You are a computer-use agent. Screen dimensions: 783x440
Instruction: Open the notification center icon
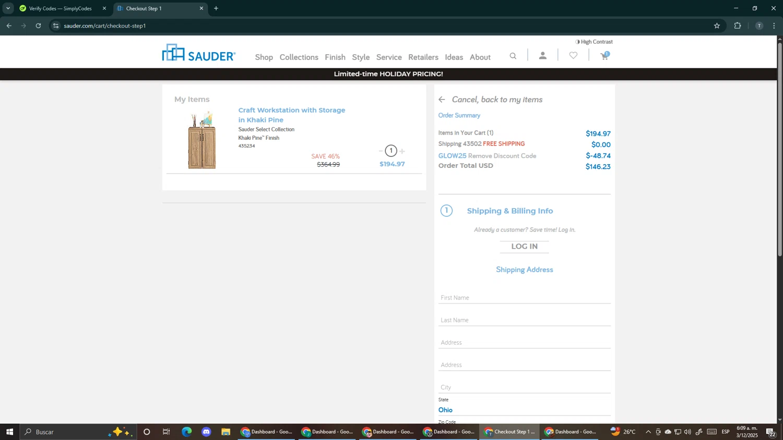click(x=771, y=432)
